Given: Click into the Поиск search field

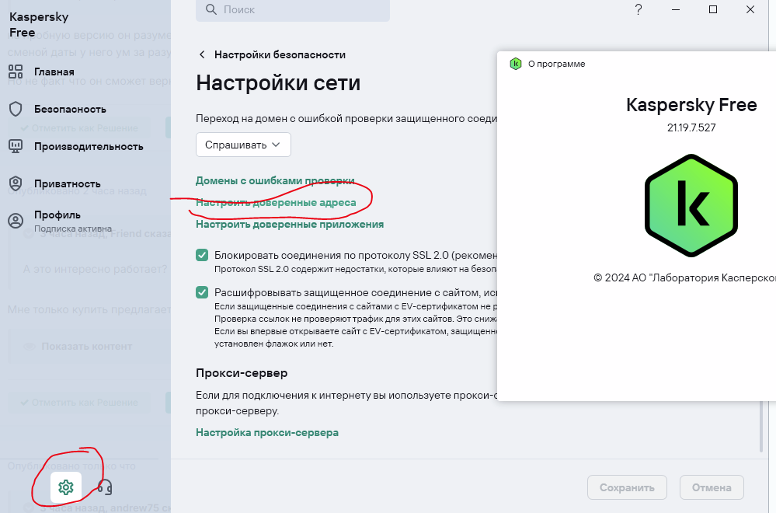Looking at the screenshot, I should coord(293,10).
